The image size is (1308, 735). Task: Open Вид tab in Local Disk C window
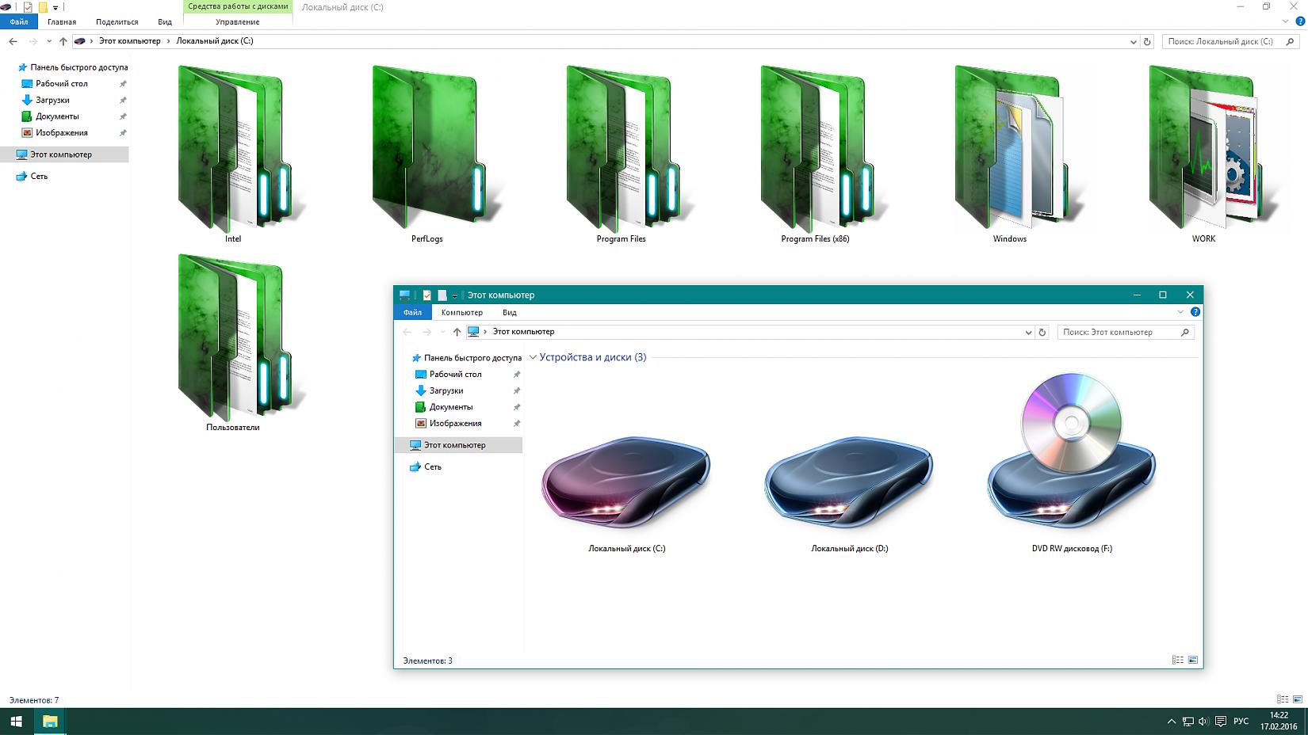click(x=165, y=21)
